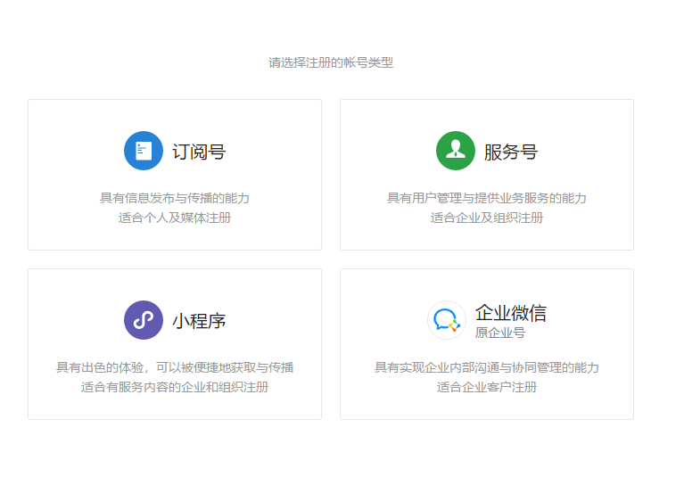
Task: Click the purple 小程序 link icon
Action: click(x=144, y=320)
